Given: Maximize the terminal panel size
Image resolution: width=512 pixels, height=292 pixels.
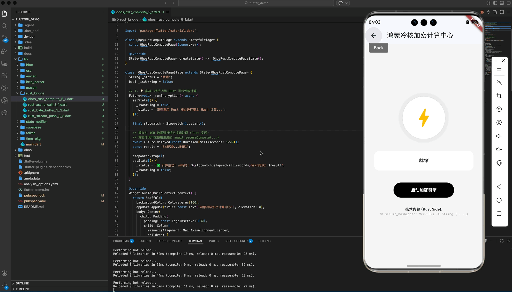Looking at the screenshot, I should coord(502,241).
